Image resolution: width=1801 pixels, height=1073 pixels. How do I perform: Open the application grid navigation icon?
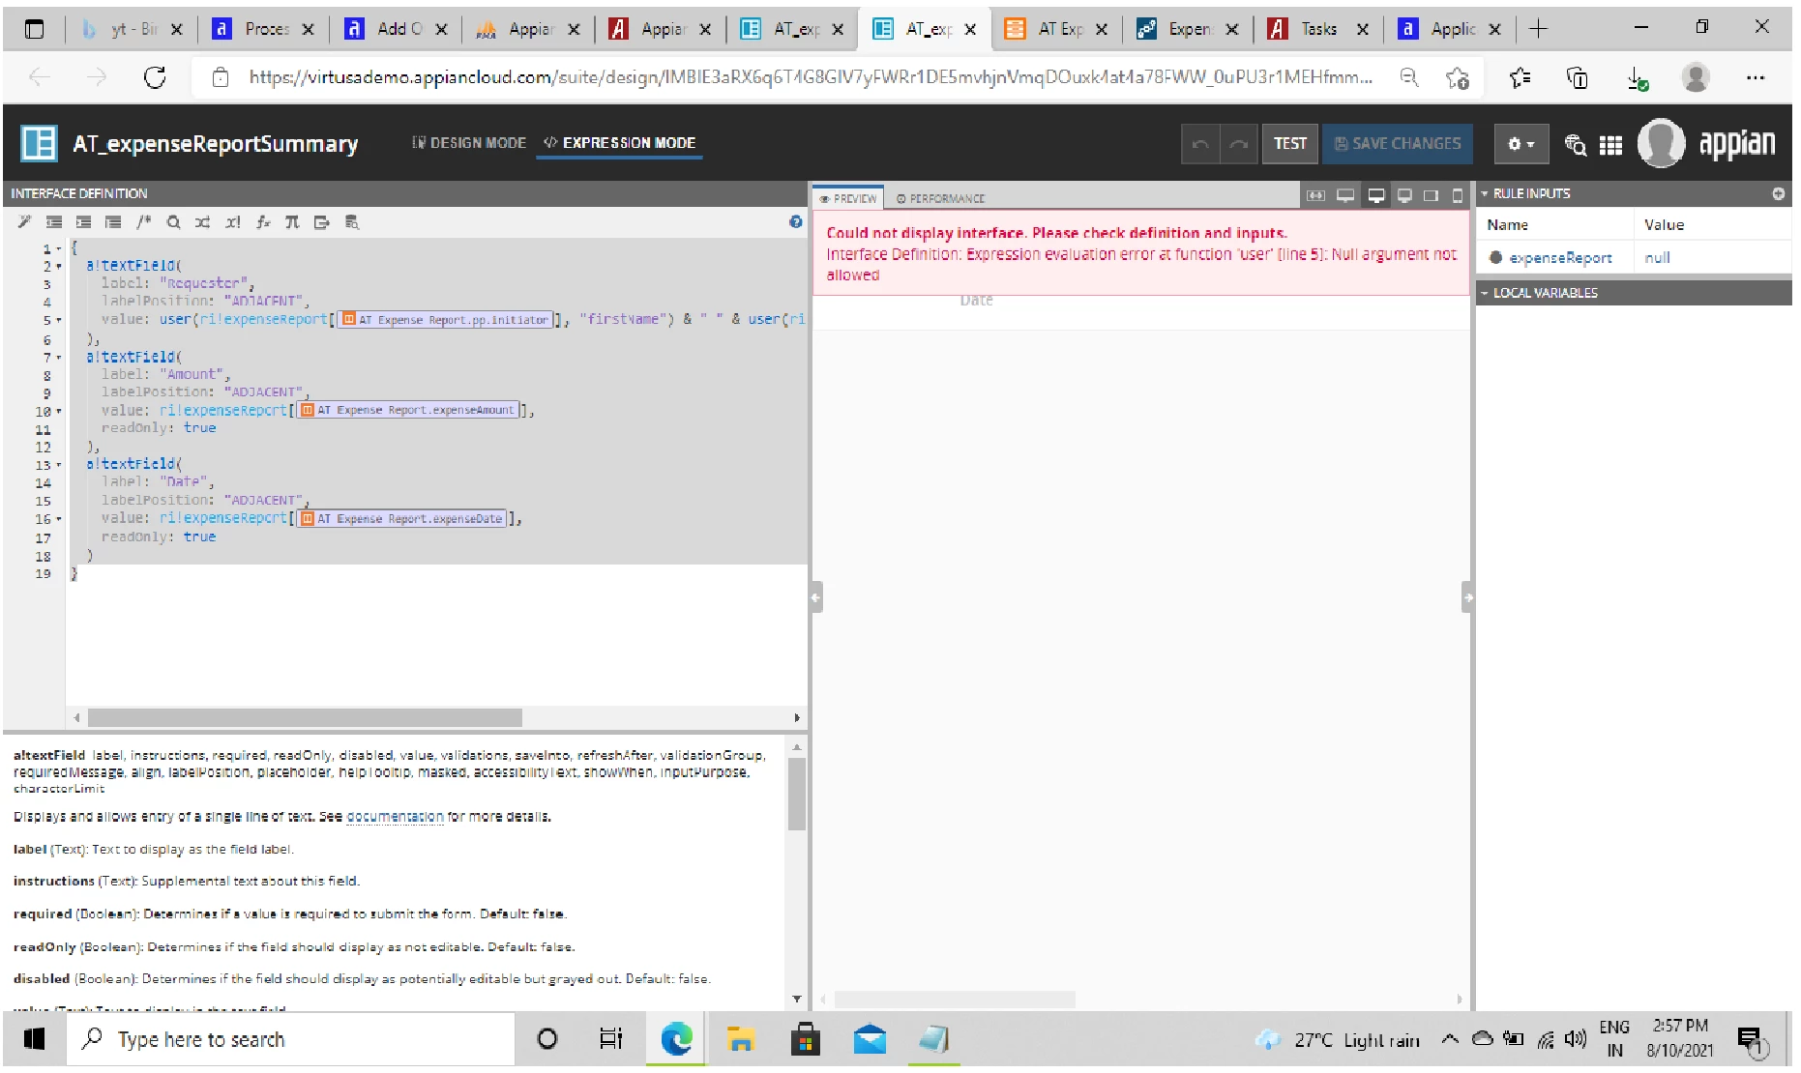1610,145
